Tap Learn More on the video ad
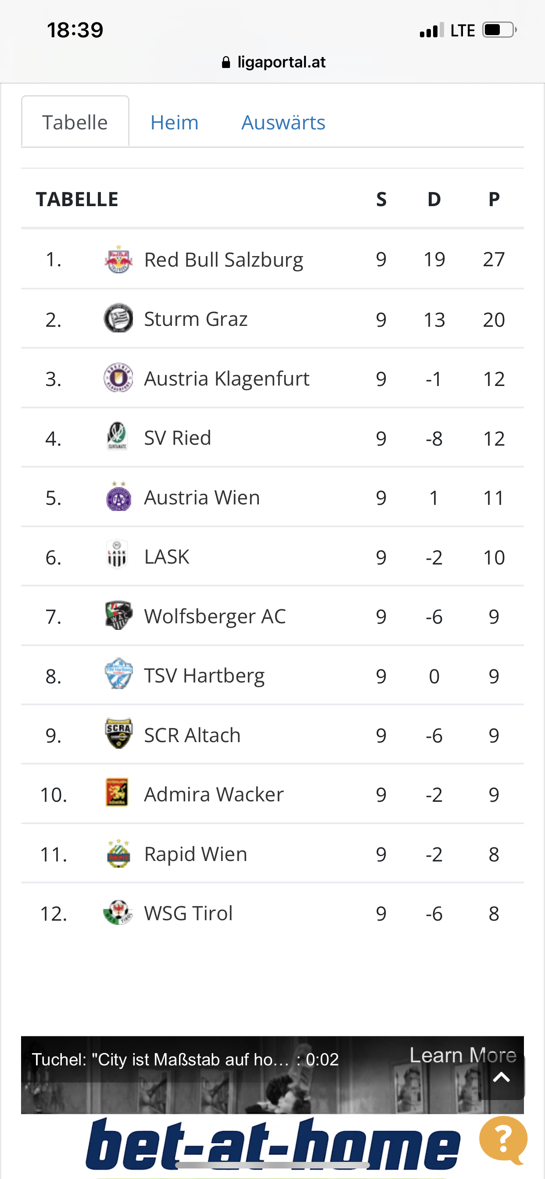Image resolution: width=545 pixels, height=1179 pixels. click(463, 1055)
